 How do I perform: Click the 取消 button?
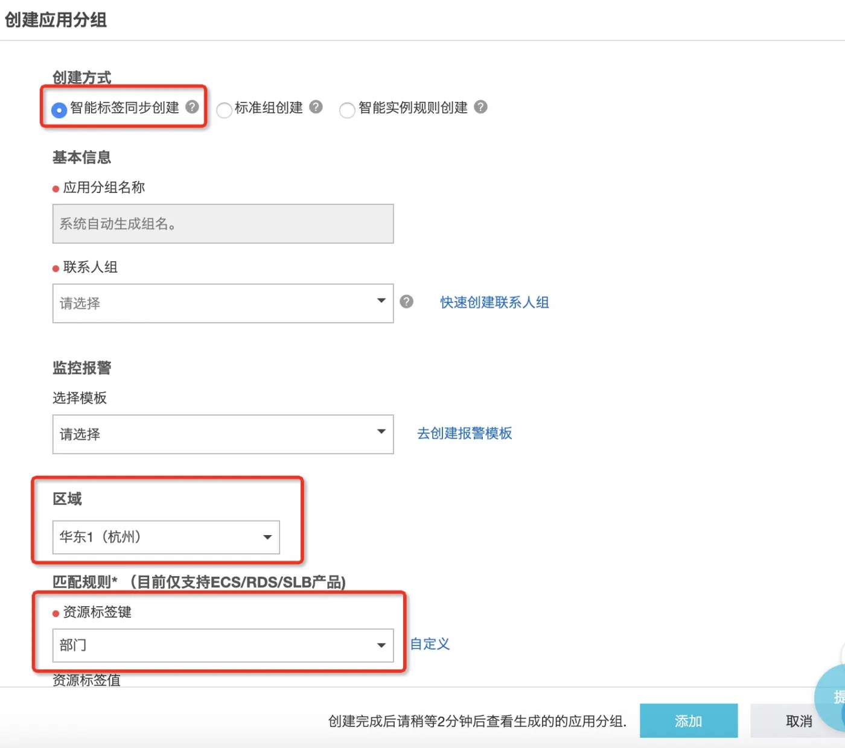pyautogui.click(x=799, y=721)
